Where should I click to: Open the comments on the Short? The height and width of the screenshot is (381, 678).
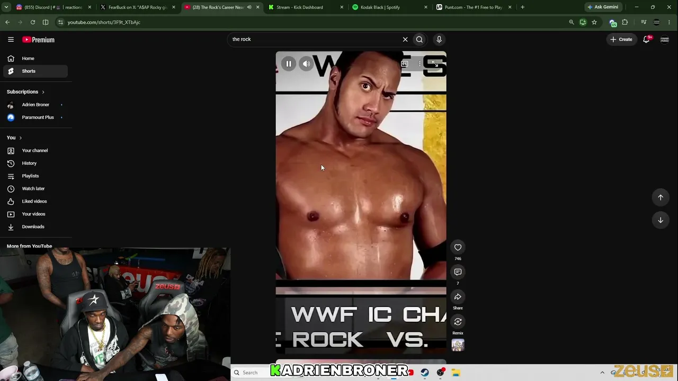458,272
